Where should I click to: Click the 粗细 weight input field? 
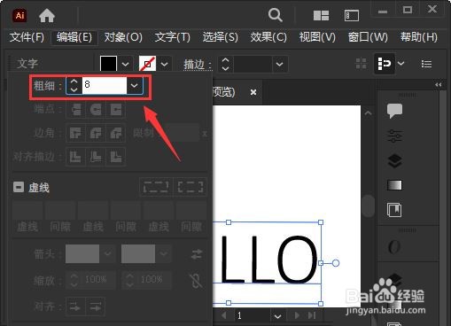(105, 86)
